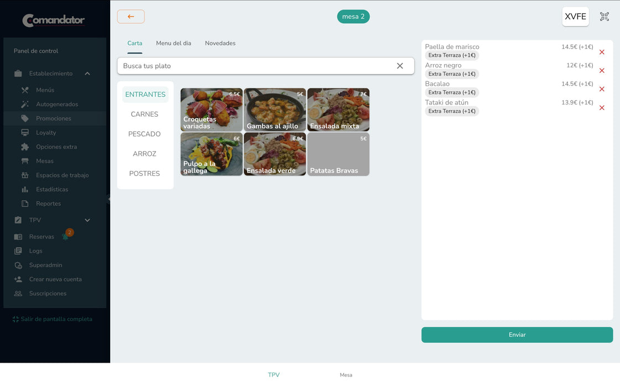
Task: Select the CARNES category
Action: (144, 114)
